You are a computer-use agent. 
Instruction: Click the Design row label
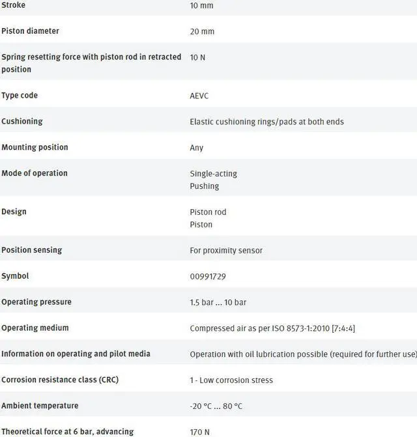[14, 212]
